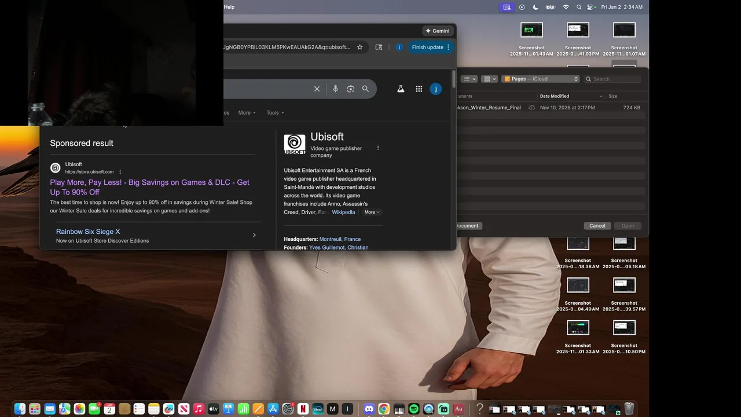741x417 pixels.
Task: Expand More text in Ubisoft description
Action: (372, 212)
